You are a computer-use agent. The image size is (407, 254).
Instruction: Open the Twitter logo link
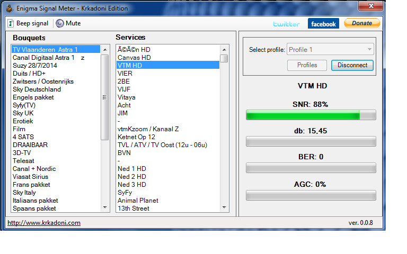[286, 24]
